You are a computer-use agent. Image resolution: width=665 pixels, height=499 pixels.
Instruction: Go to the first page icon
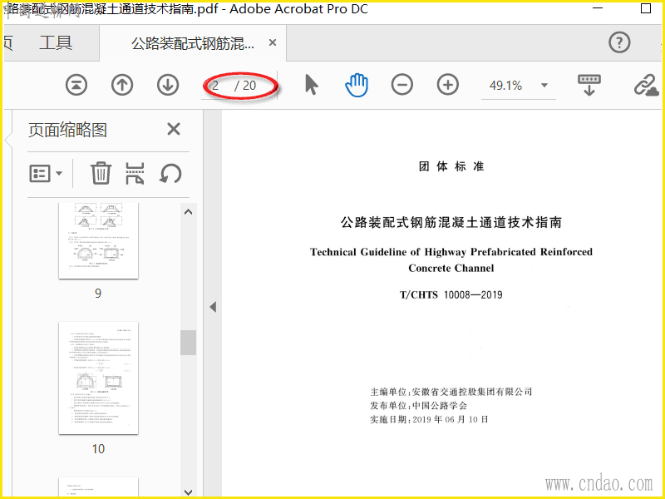[x=76, y=85]
